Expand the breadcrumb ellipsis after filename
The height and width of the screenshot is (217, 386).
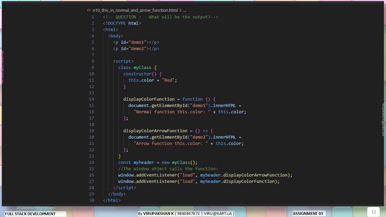click(185, 10)
